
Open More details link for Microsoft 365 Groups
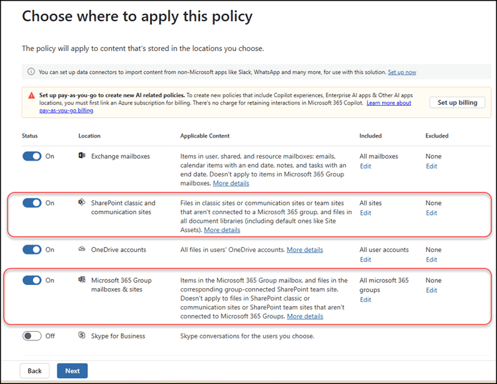pyautogui.click(x=305, y=316)
